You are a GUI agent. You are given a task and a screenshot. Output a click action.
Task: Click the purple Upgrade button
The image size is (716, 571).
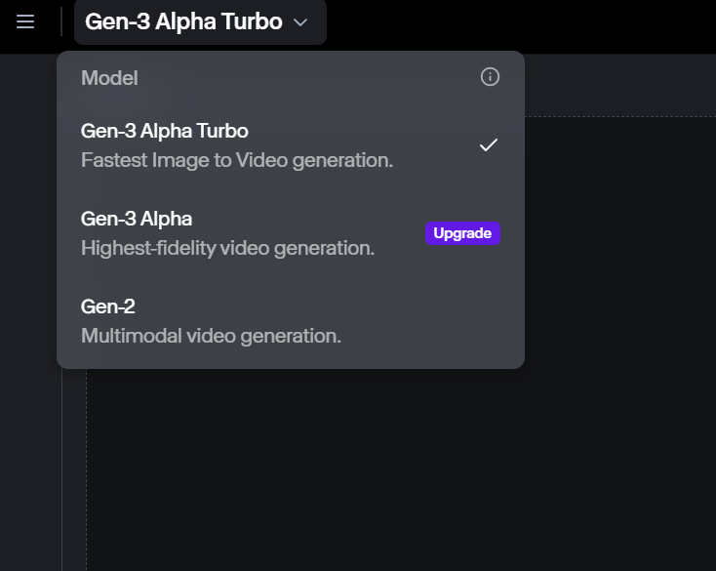coord(462,233)
